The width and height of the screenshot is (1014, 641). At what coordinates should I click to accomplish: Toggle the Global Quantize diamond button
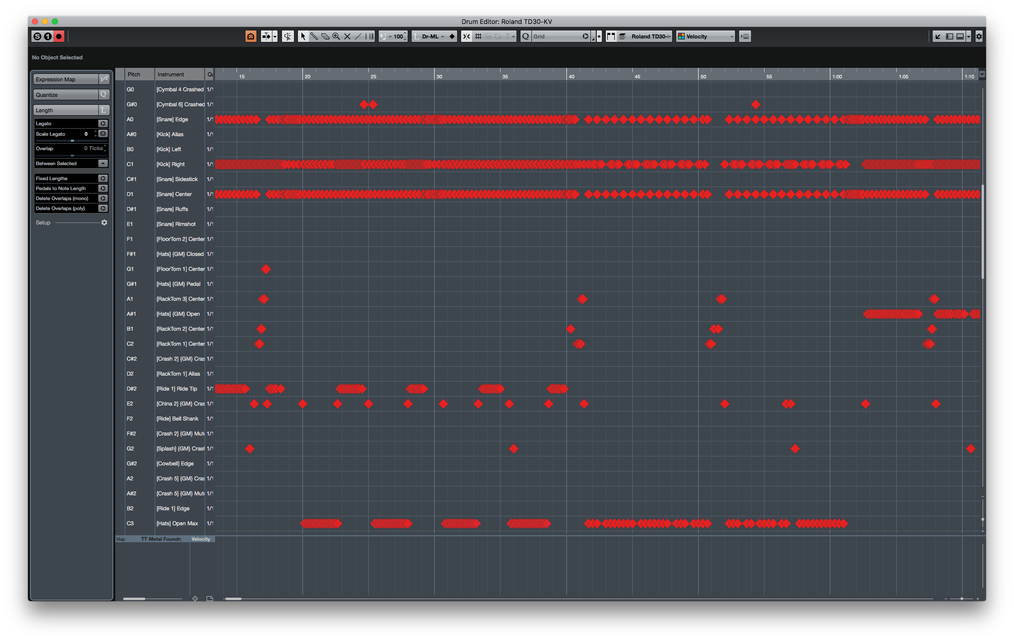(x=452, y=36)
